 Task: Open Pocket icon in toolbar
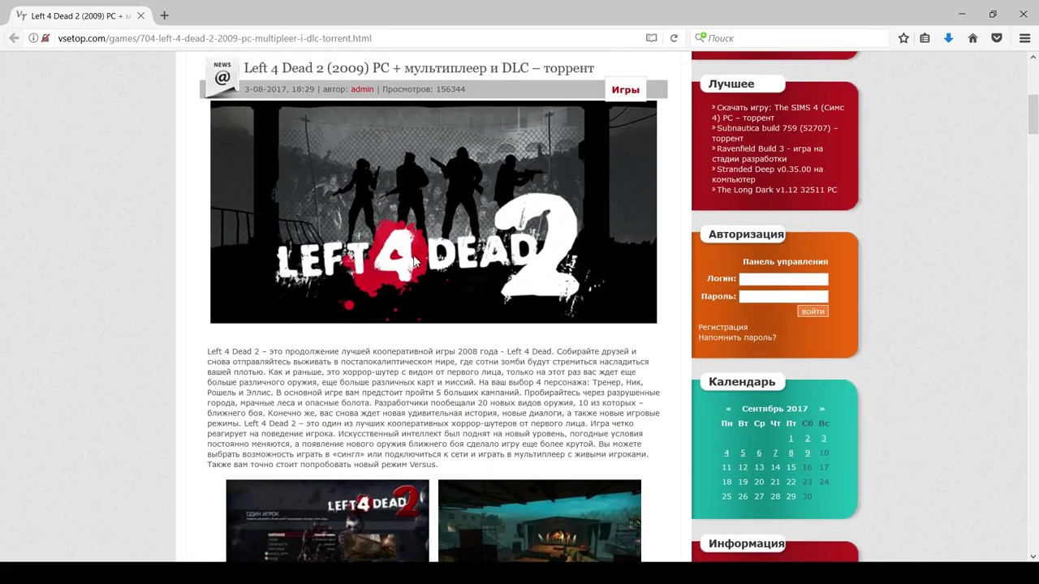click(997, 38)
